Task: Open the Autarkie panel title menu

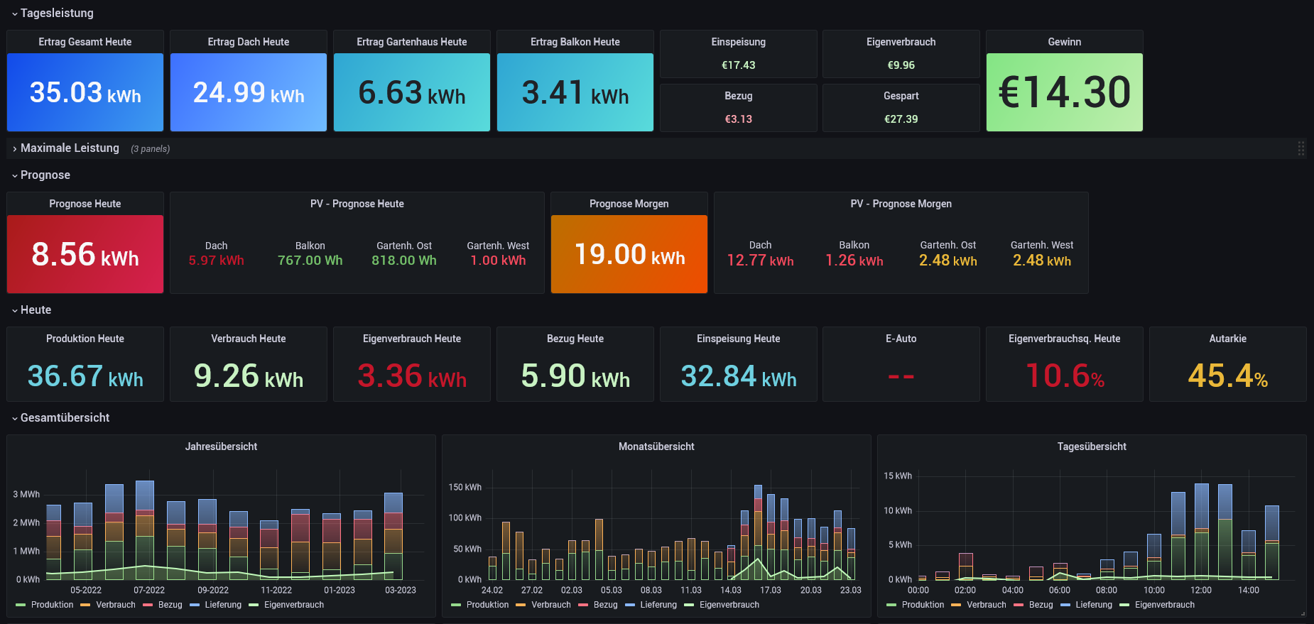Action: click(x=1228, y=339)
